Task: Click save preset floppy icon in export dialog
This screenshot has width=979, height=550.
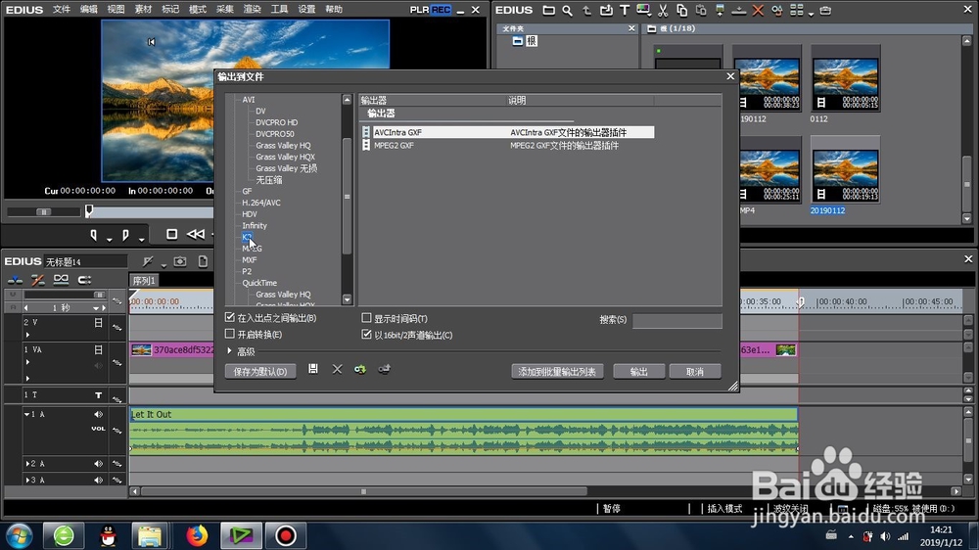Action: [313, 370]
